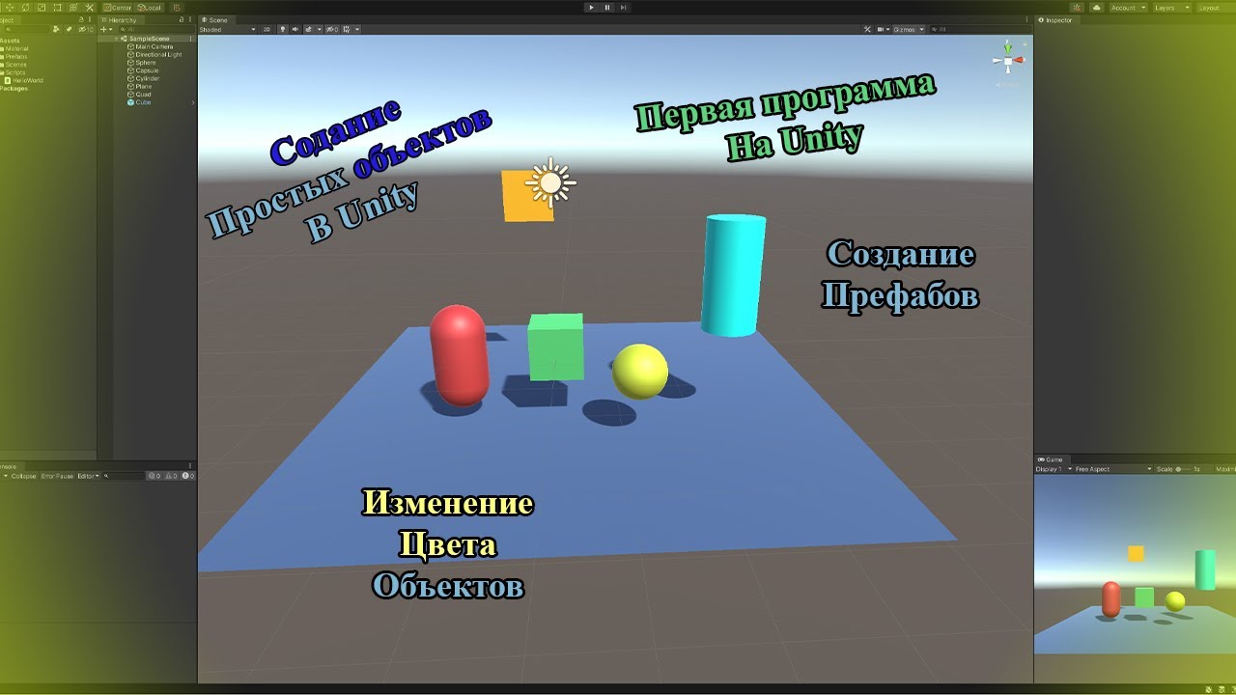
Task: Click the Scene view search field
Action: (980, 30)
